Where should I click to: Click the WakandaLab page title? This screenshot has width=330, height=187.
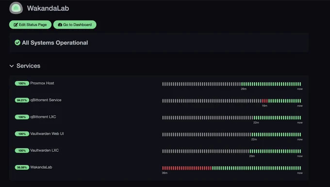pyautogui.click(x=48, y=8)
